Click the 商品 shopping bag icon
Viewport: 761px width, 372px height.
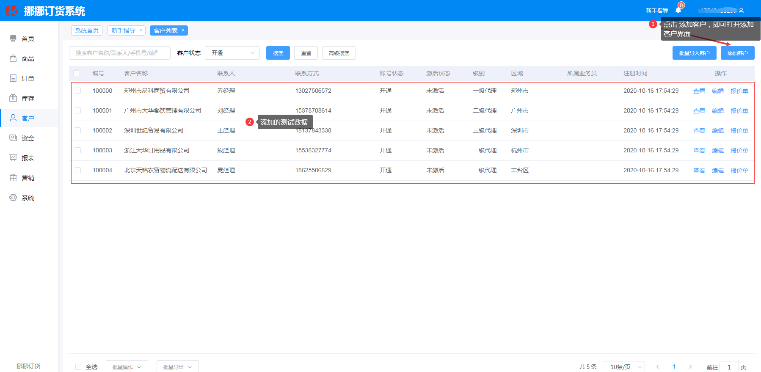(x=13, y=58)
